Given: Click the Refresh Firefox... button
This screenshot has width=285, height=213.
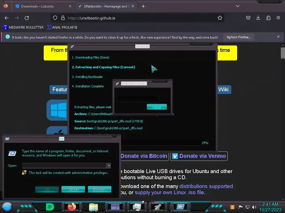Looking at the screenshot, I should coord(239,37).
